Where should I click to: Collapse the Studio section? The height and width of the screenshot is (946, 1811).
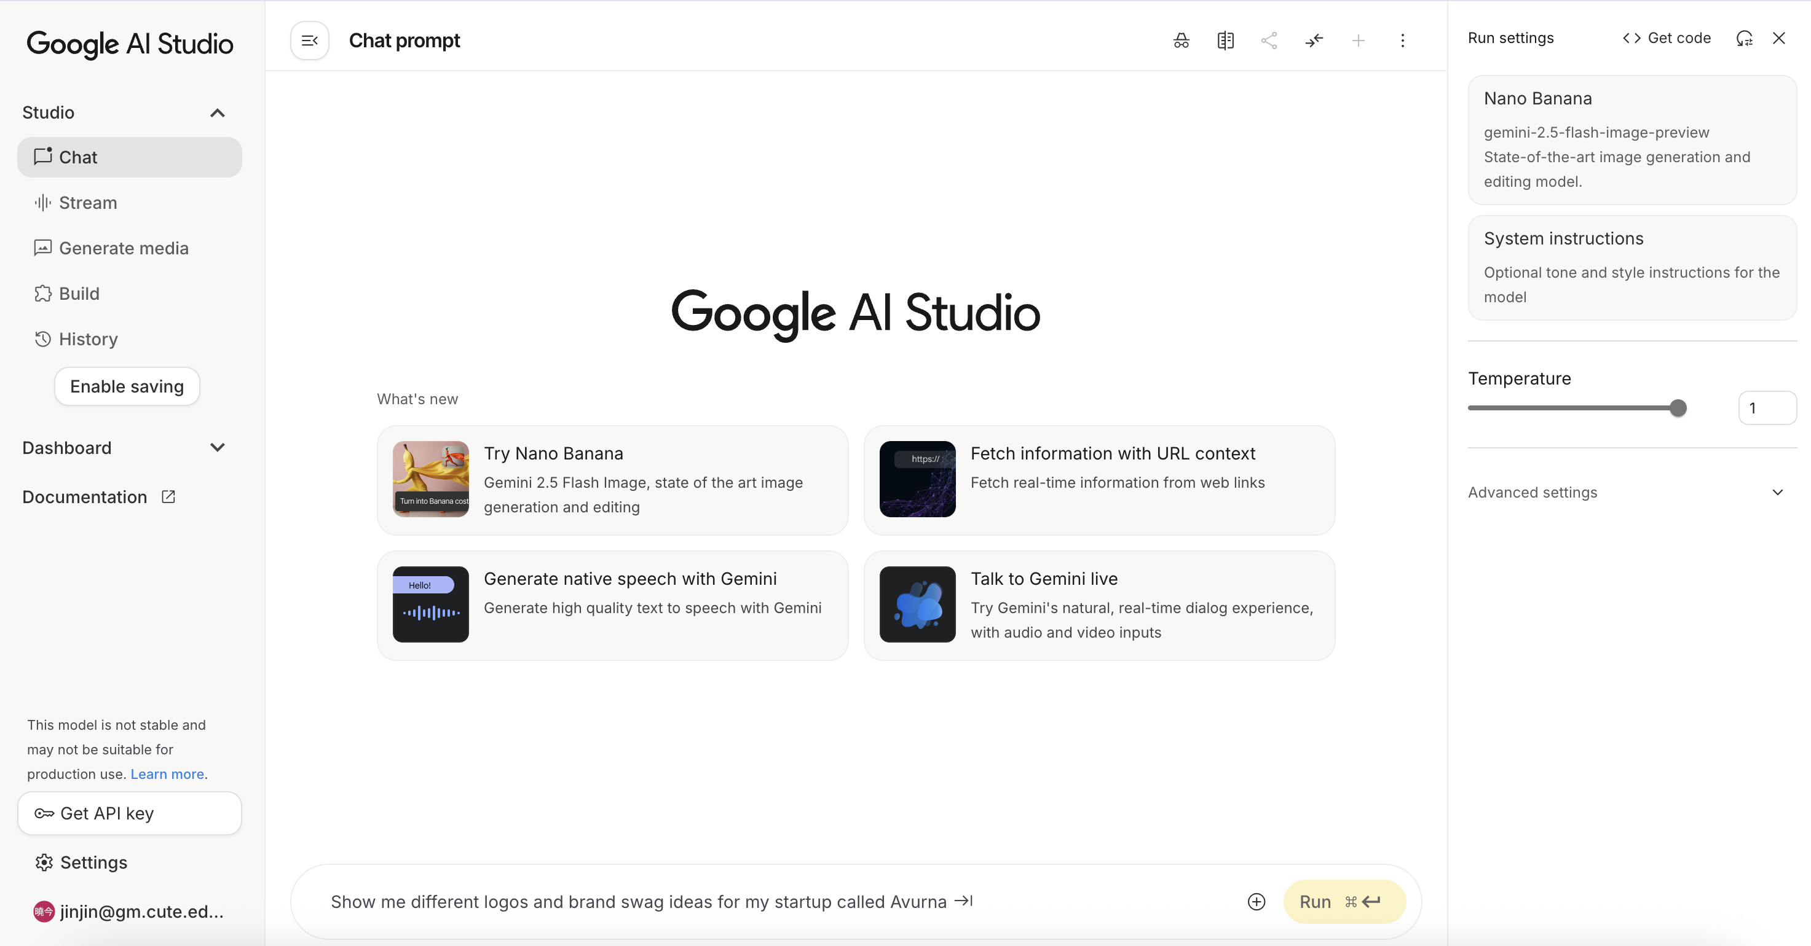pyautogui.click(x=217, y=112)
